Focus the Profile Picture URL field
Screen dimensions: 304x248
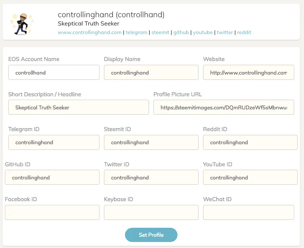click(x=224, y=107)
